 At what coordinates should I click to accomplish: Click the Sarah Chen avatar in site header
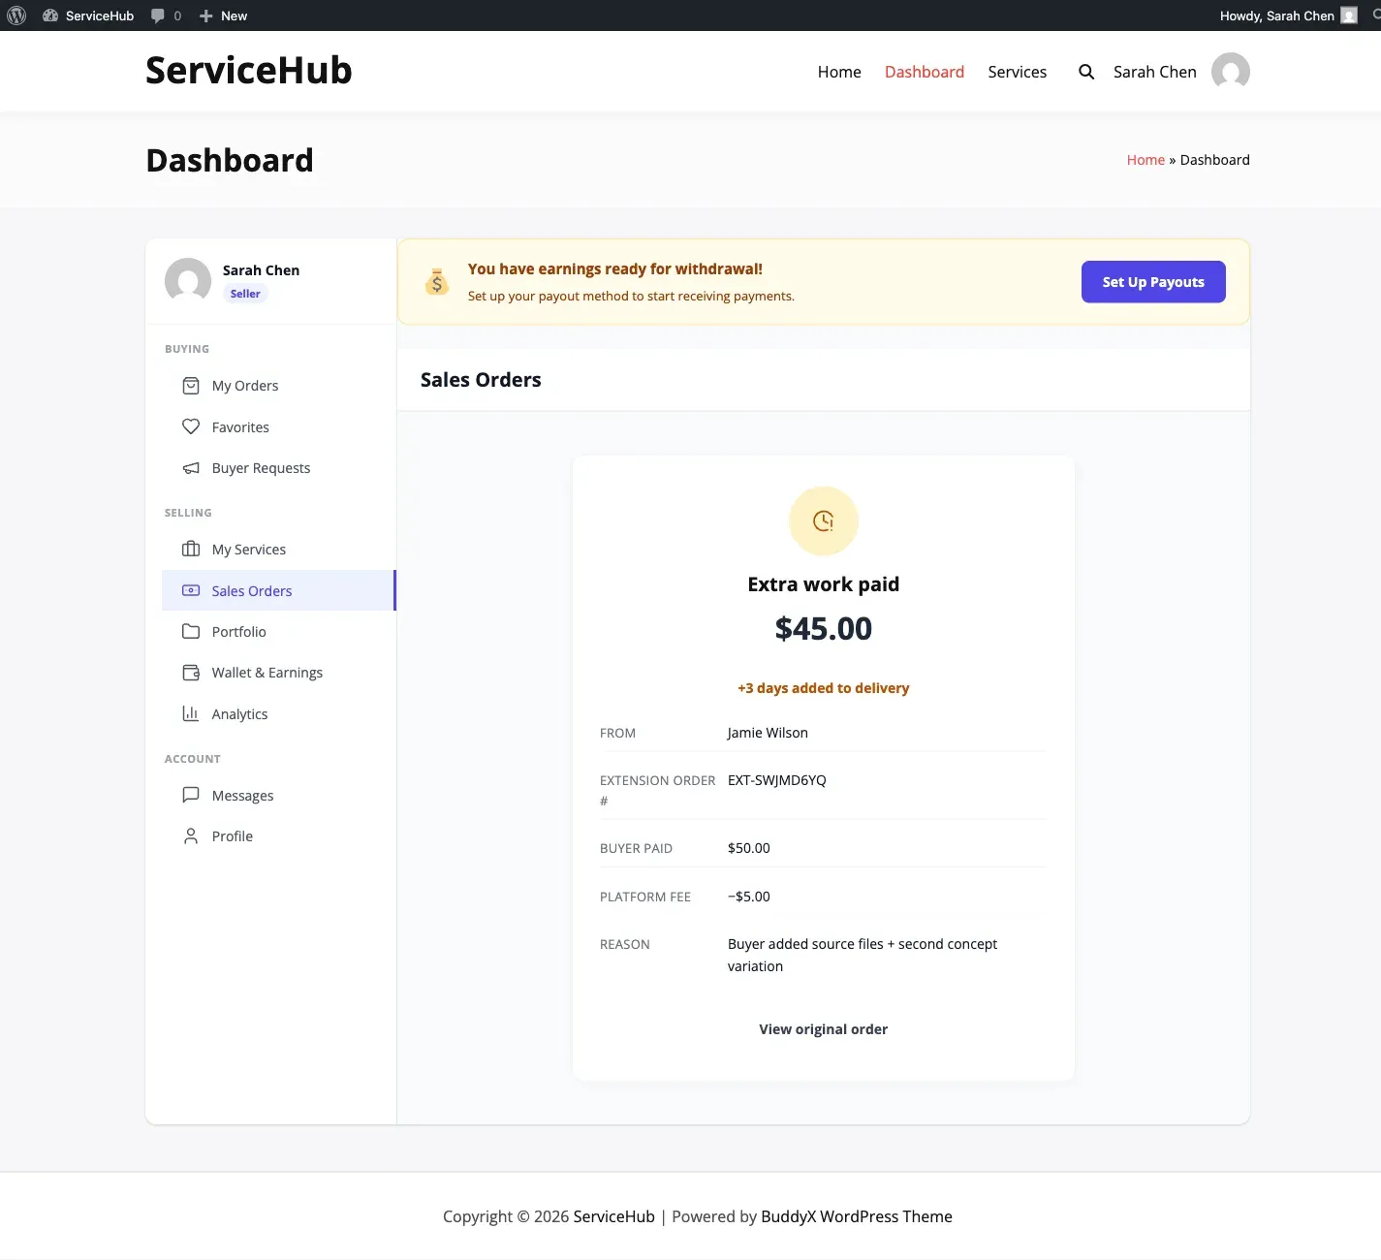[x=1231, y=72]
